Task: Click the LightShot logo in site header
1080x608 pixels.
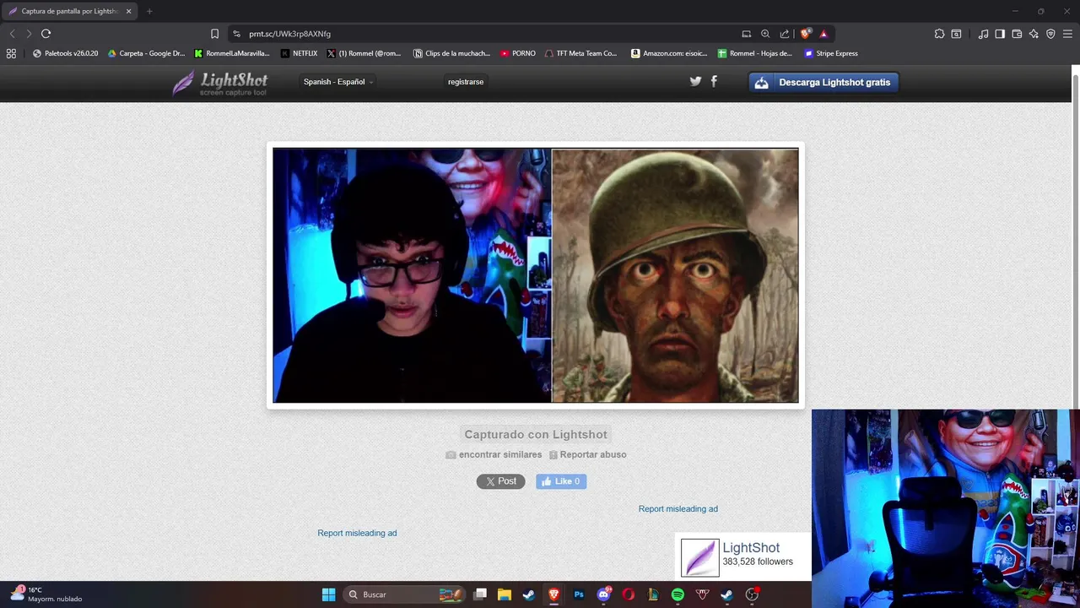Action: point(219,83)
